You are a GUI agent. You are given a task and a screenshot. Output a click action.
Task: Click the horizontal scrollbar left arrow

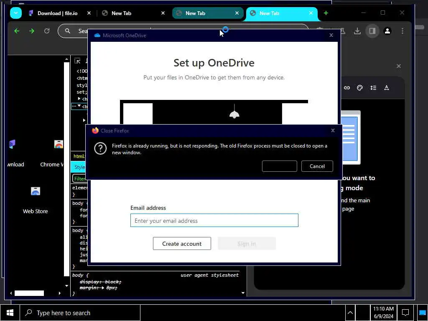(x=11, y=293)
